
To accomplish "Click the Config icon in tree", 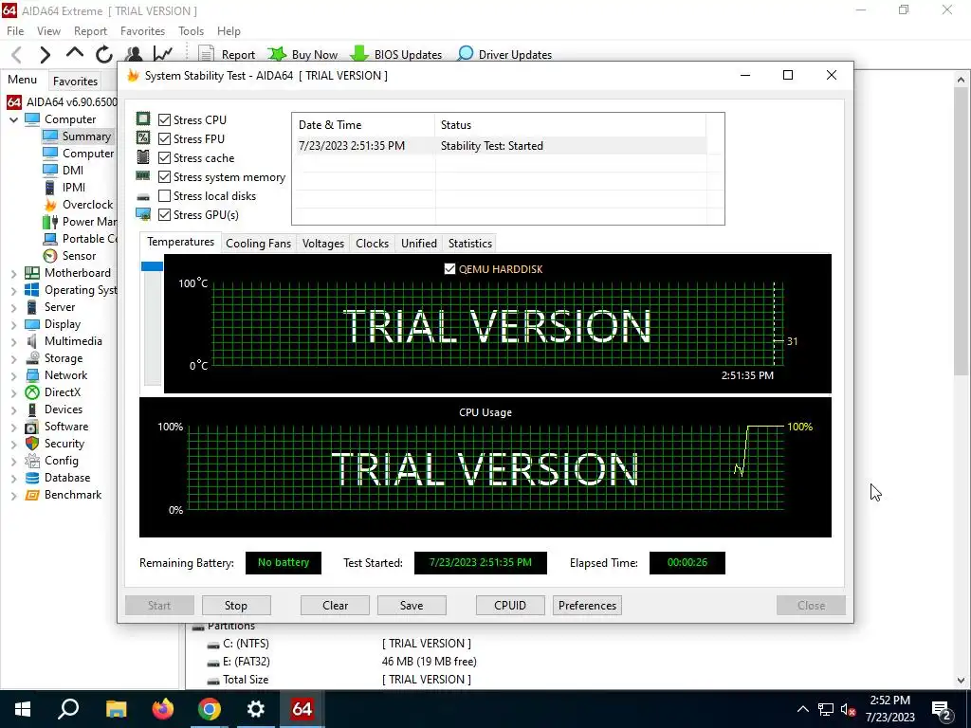I will [31, 461].
